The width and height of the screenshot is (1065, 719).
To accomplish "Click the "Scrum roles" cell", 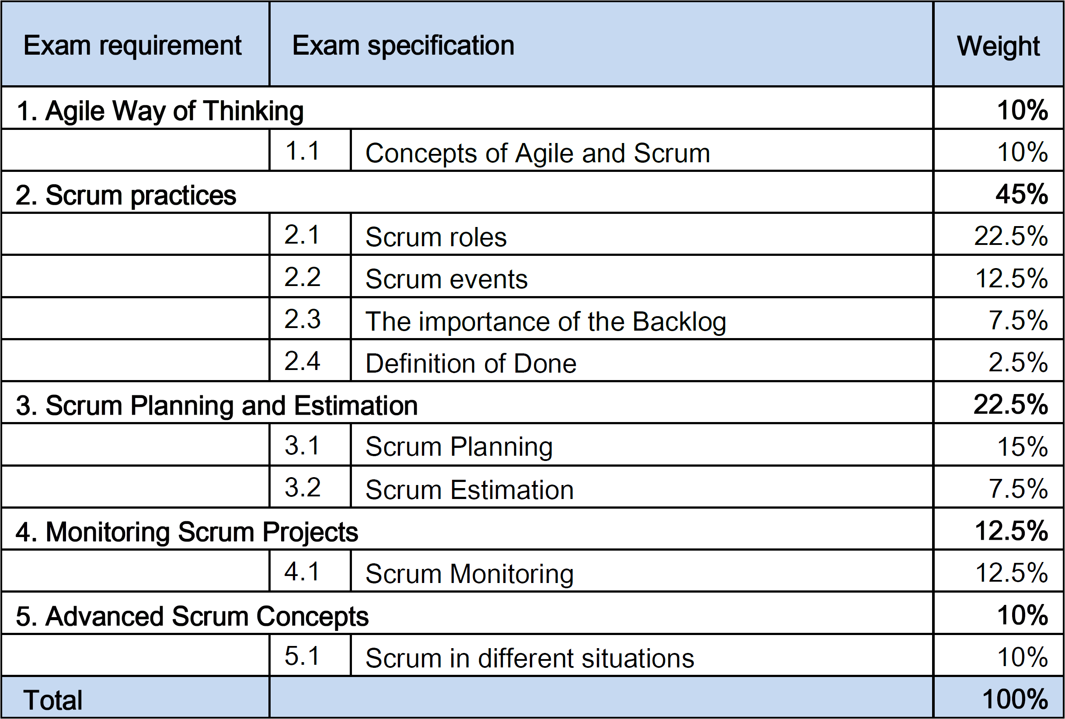I will point(641,234).
